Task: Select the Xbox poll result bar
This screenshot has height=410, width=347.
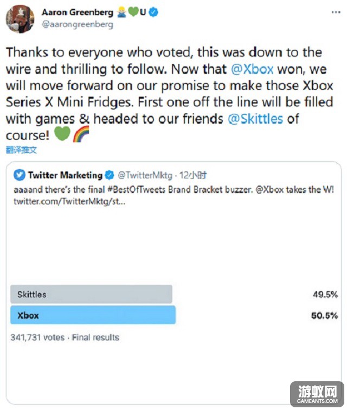Action: click(93, 315)
